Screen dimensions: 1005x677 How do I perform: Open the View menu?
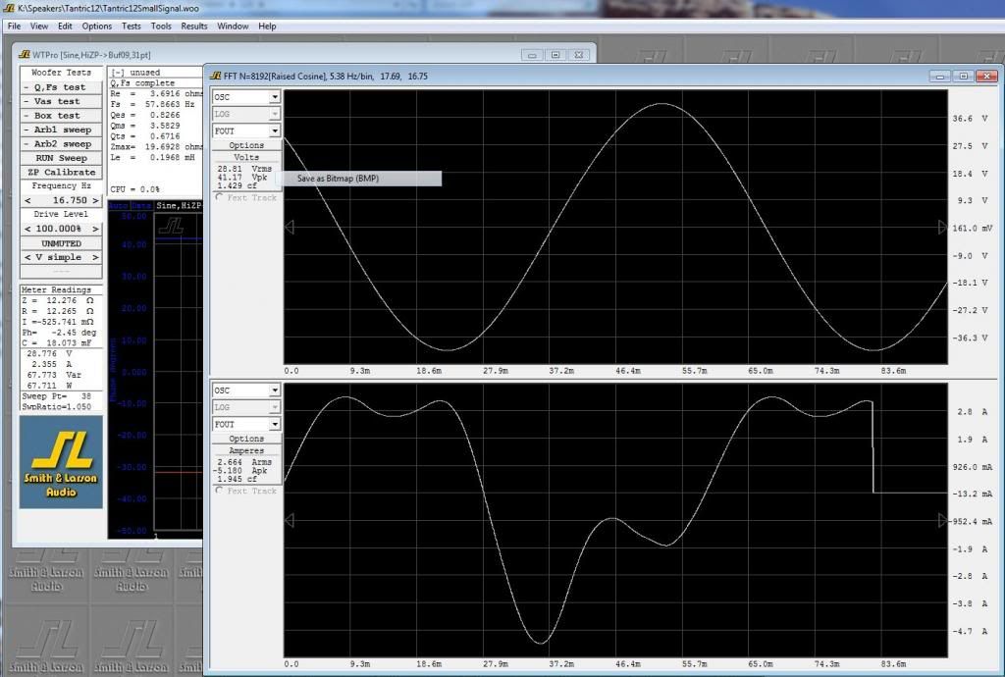(x=39, y=26)
